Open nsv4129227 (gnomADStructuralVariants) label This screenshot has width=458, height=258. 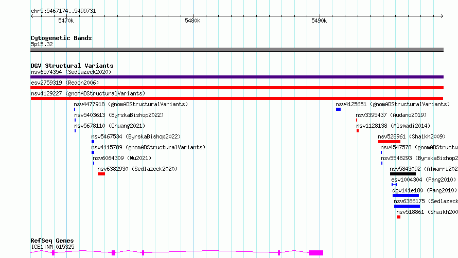88,93
